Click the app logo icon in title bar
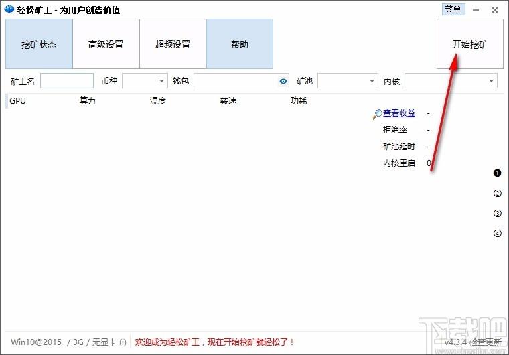 9,9
